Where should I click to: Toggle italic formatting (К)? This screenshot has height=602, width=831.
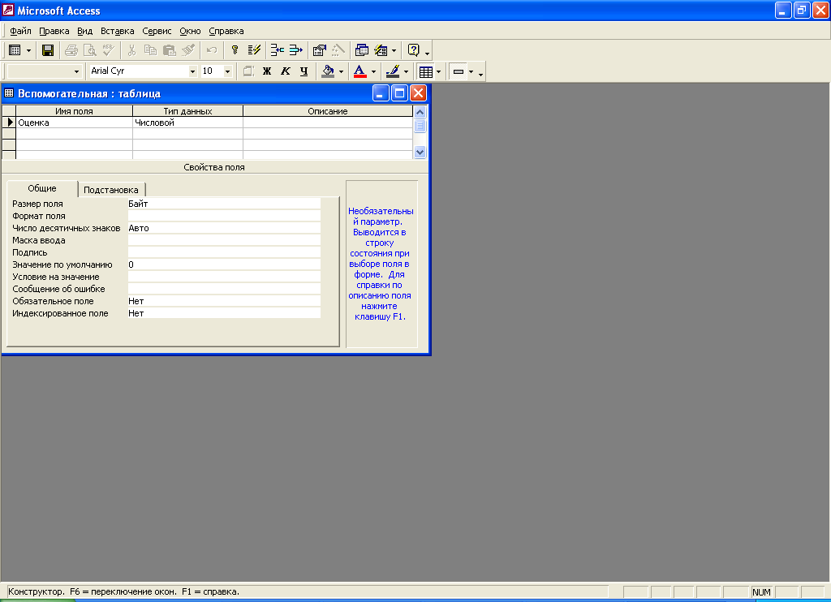click(286, 71)
